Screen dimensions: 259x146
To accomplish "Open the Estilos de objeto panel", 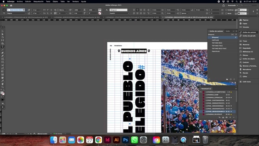I will tap(247, 59).
